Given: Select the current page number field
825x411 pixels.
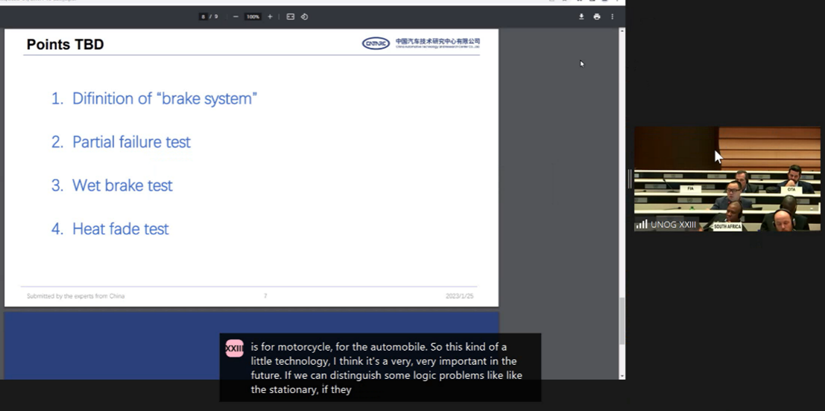Looking at the screenshot, I should click(x=203, y=16).
